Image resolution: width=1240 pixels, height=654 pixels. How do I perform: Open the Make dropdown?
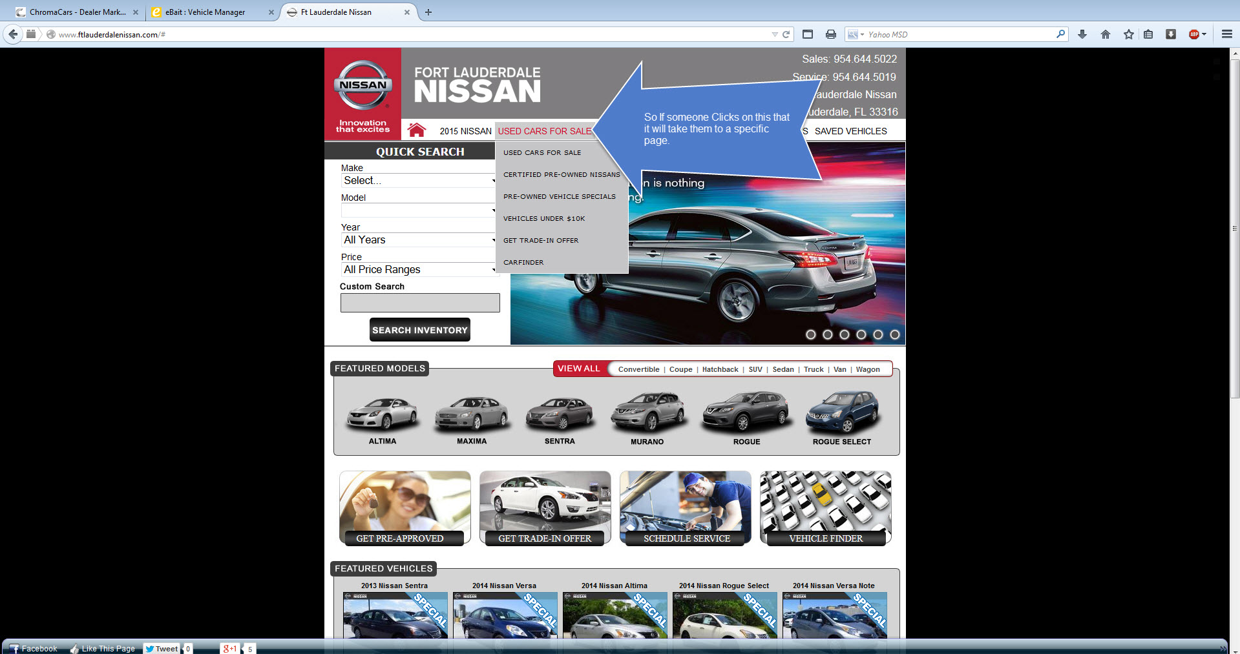[x=419, y=180]
